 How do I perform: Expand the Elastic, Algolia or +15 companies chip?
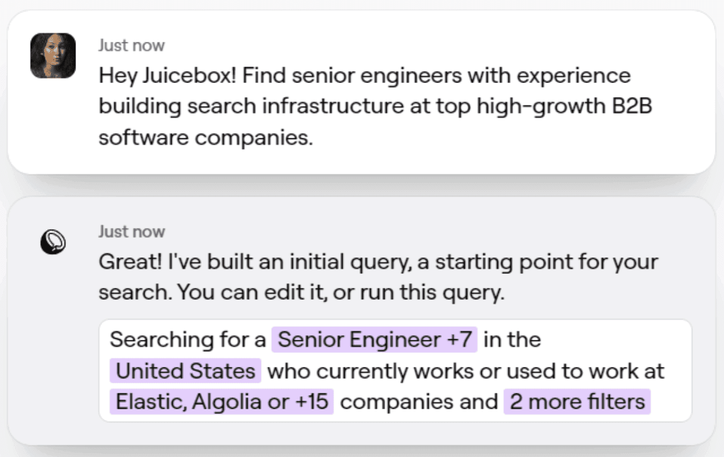221,402
